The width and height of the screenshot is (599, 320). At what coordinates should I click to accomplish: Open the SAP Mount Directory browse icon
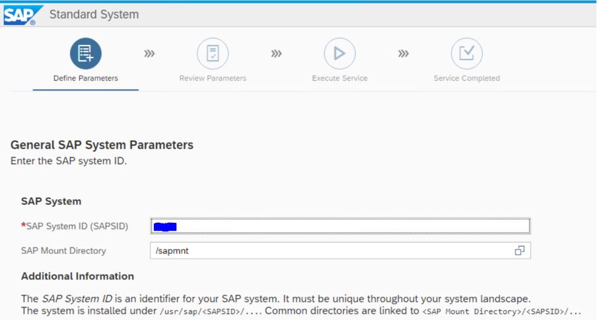pos(520,251)
